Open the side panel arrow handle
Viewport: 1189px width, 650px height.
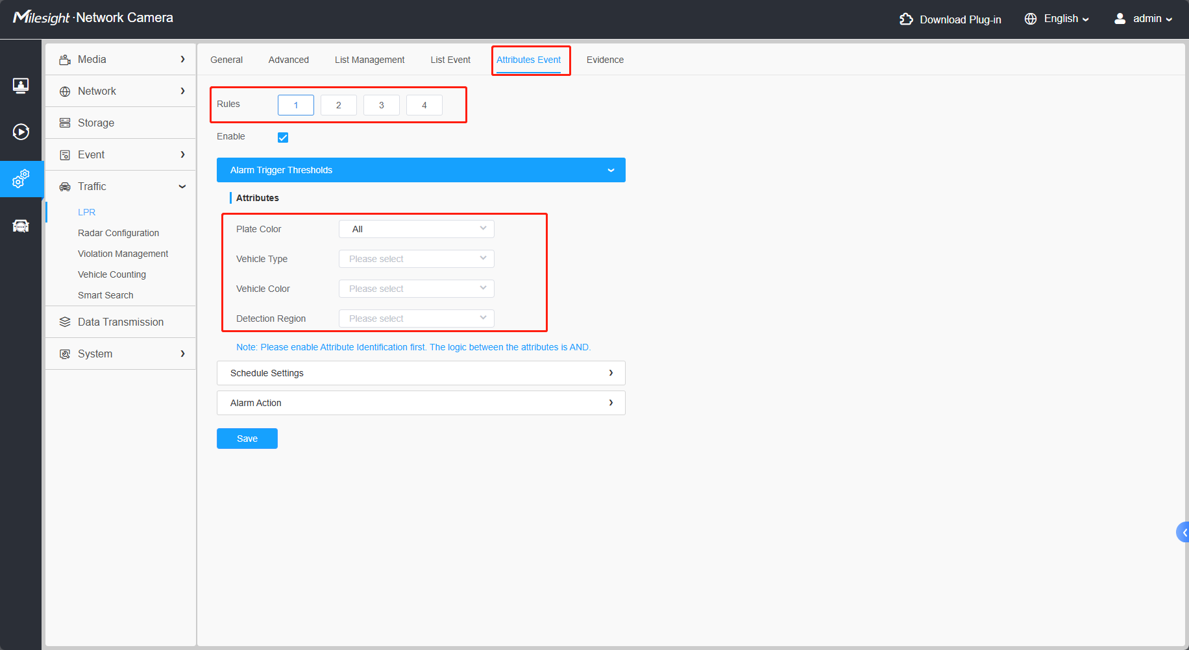pyautogui.click(x=1183, y=533)
